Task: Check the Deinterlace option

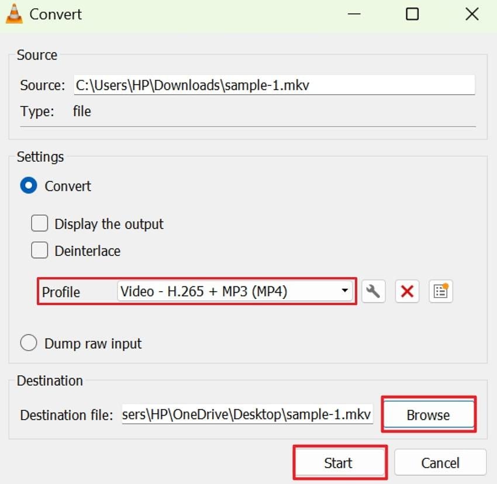Action: click(39, 250)
